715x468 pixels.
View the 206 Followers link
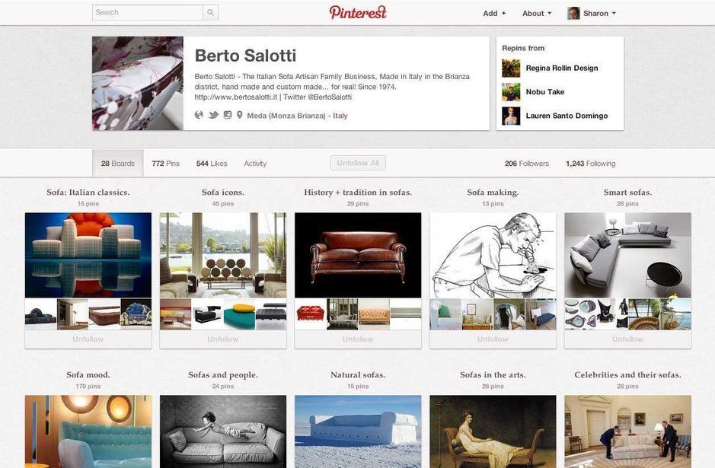tap(527, 163)
